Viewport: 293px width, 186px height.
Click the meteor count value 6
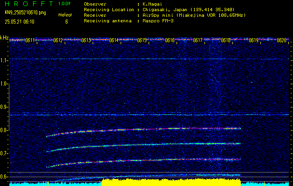(67, 22)
